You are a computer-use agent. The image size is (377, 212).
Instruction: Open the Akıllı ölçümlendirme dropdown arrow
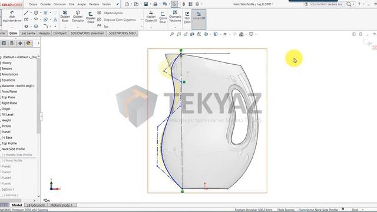12,27
